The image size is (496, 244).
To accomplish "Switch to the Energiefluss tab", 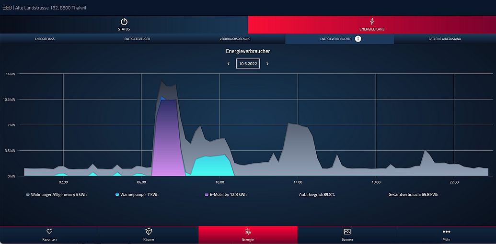I will (x=45, y=39).
